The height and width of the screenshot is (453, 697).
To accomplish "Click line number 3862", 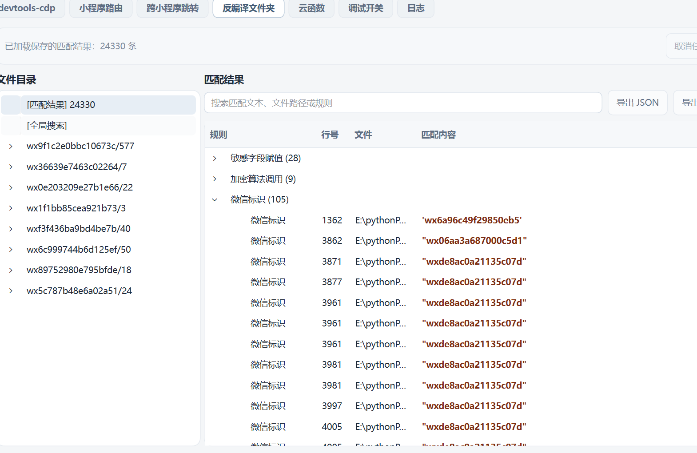I will point(332,241).
